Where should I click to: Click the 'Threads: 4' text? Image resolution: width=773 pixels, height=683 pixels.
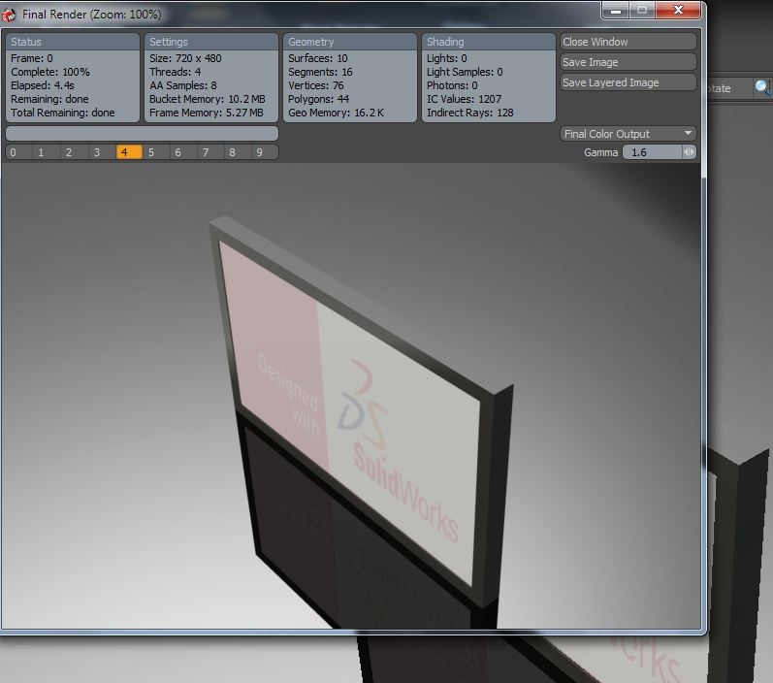(175, 72)
